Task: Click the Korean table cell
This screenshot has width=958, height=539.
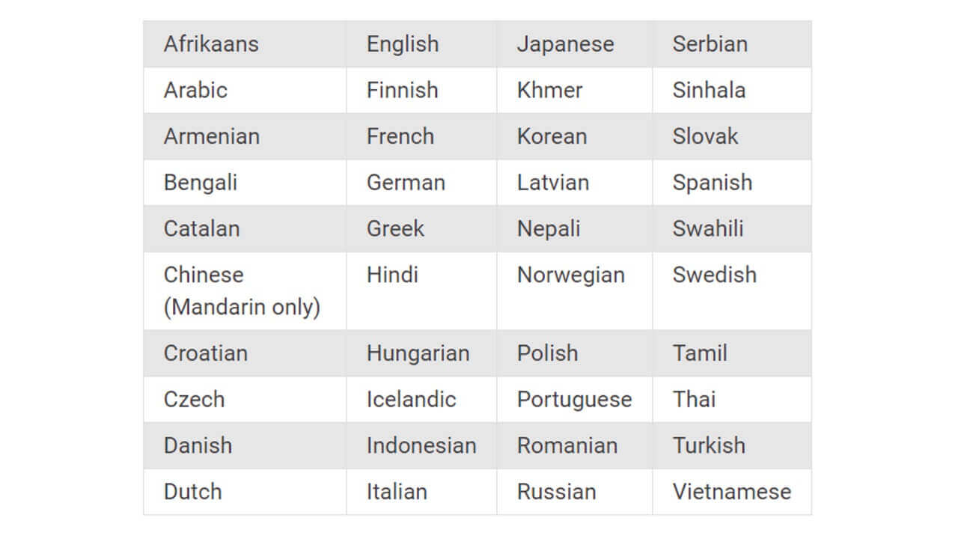Action: pyautogui.click(x=552, y=137)
